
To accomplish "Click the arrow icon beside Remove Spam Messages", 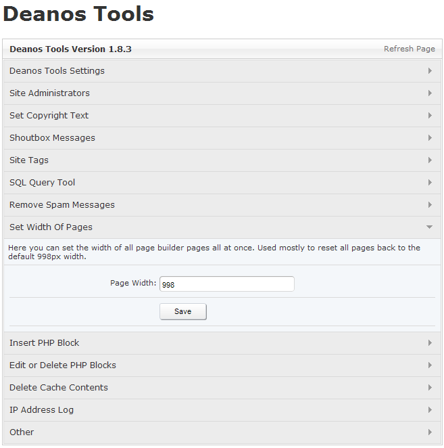I will (430, 205).
